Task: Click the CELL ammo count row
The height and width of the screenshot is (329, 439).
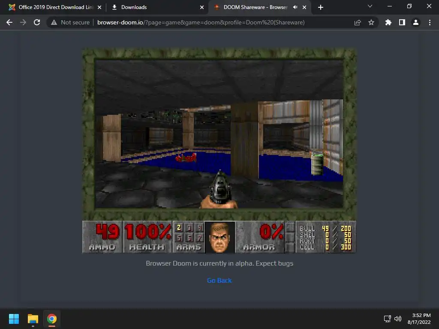Action: pos(325,247)
